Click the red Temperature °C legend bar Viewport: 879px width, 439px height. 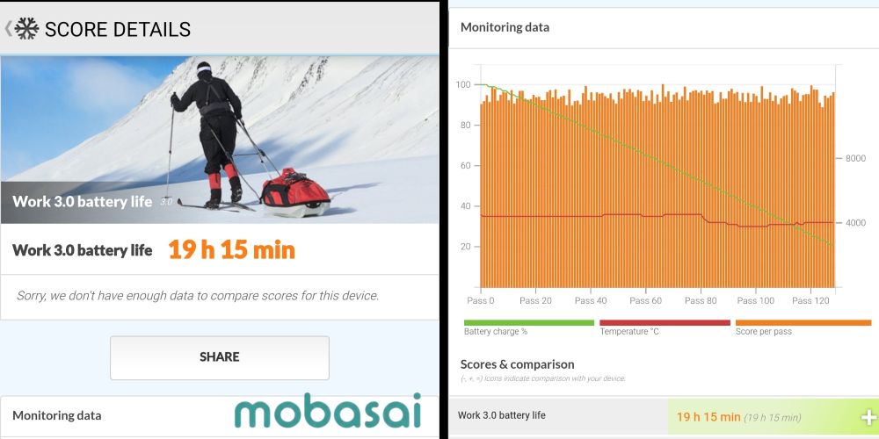click(665, 323)
